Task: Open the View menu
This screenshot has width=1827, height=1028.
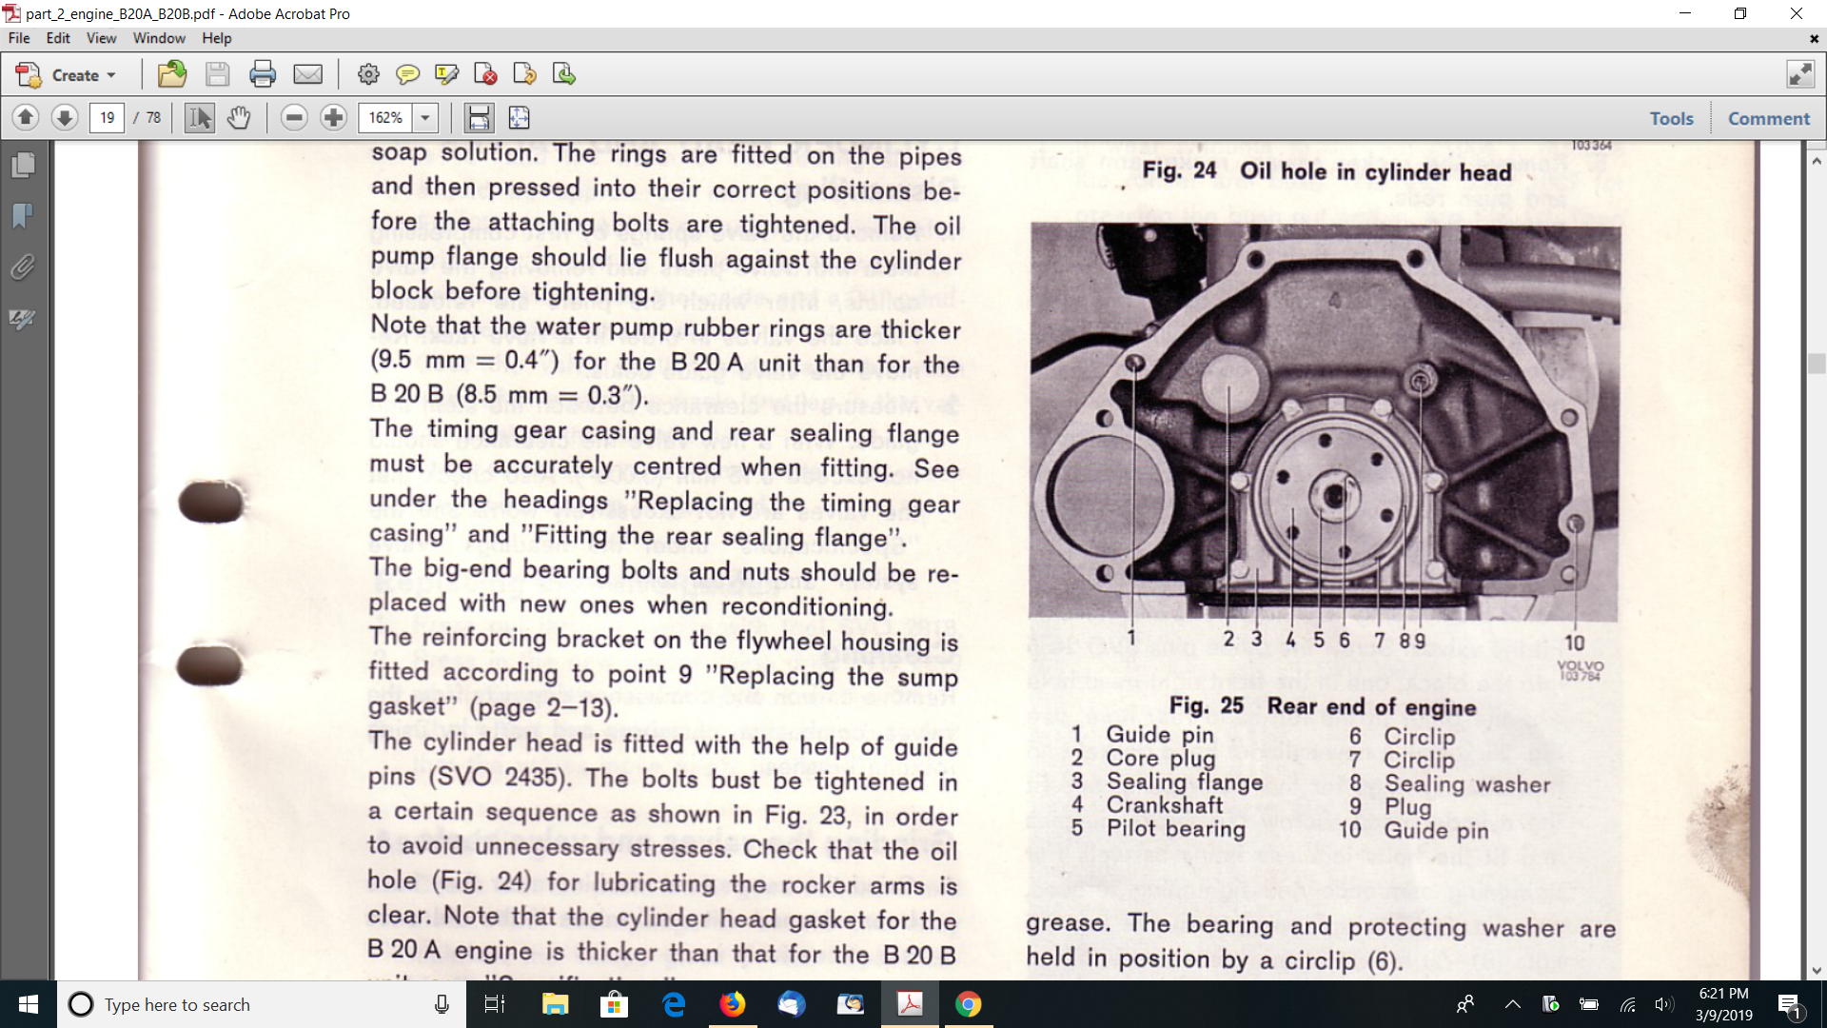Action: (x=101, y=38)
